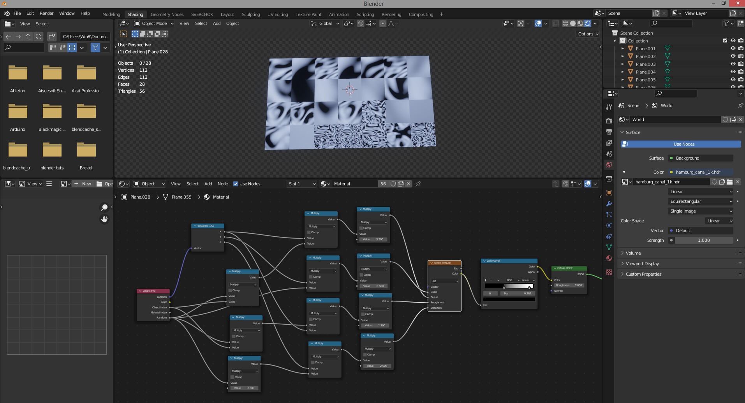Open Global transform orientation dropdown

[325, 23]
